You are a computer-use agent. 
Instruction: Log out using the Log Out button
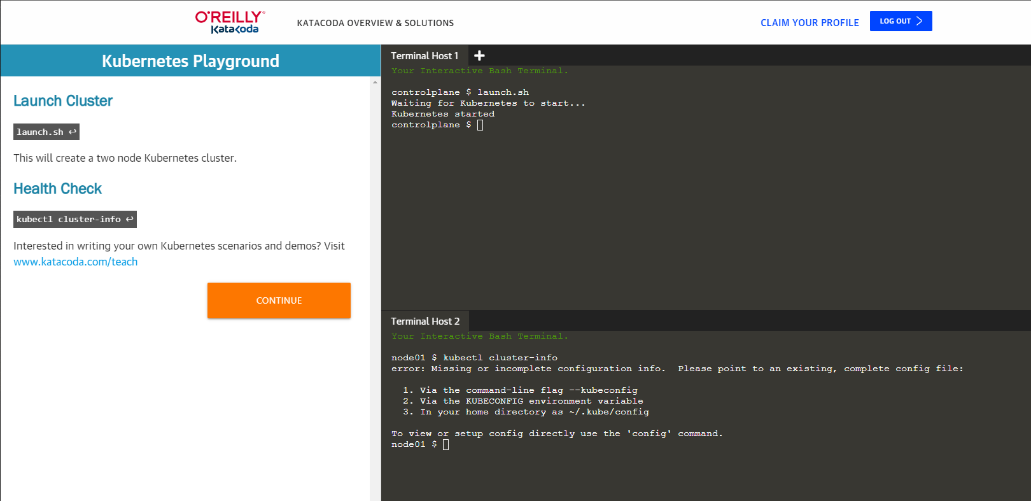(901, 21)
